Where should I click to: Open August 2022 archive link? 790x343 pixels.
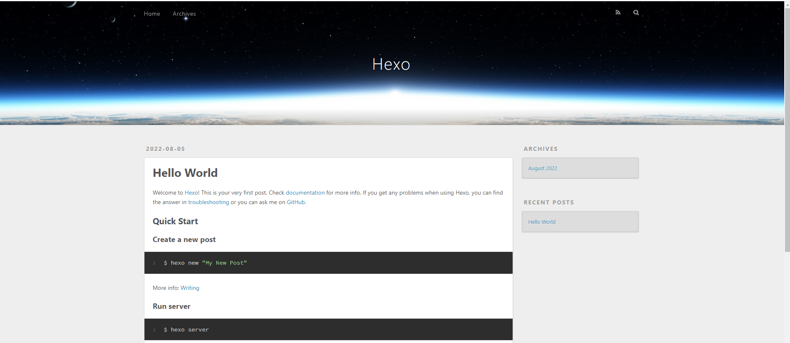click(x=542, y=168)
